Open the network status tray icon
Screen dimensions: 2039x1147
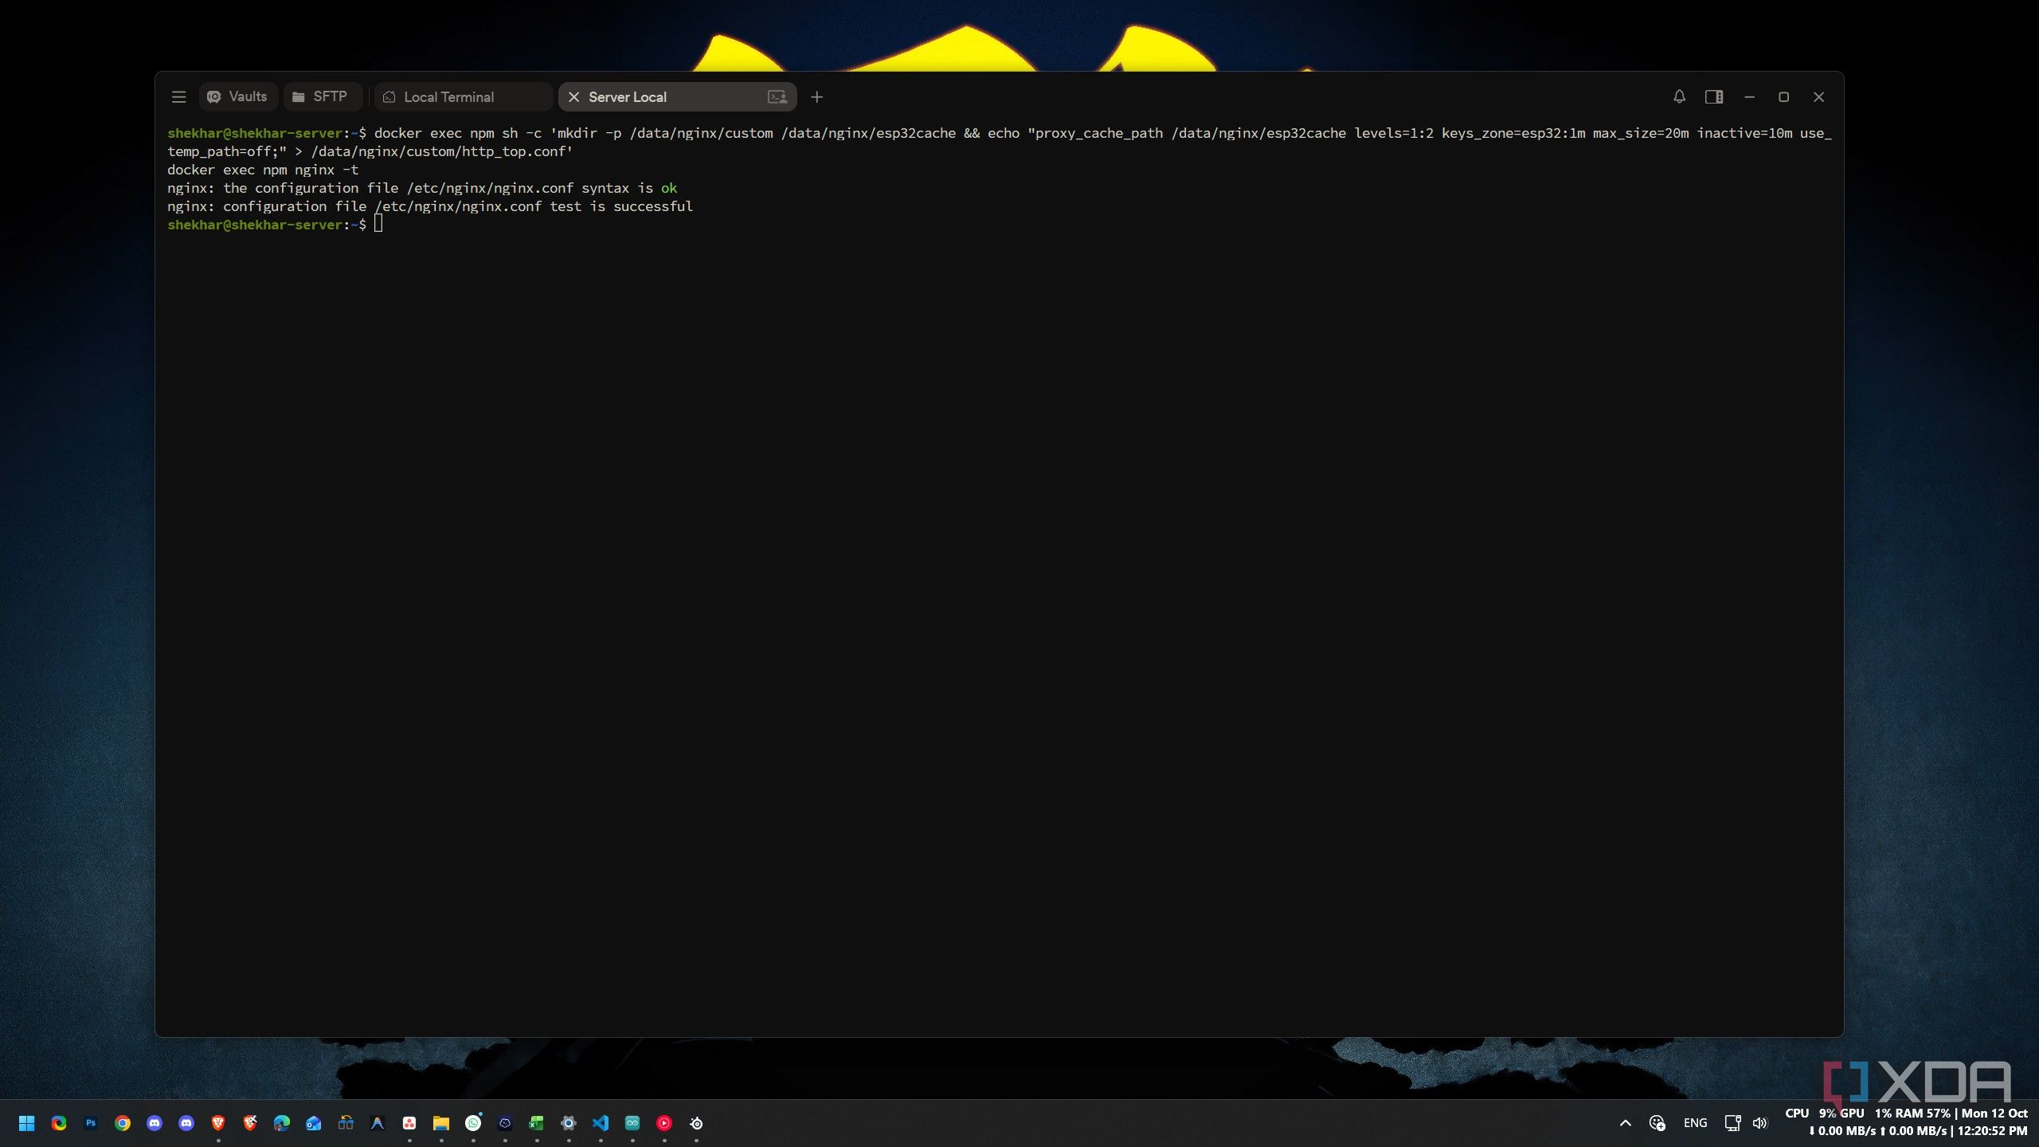(1732, 1123)
